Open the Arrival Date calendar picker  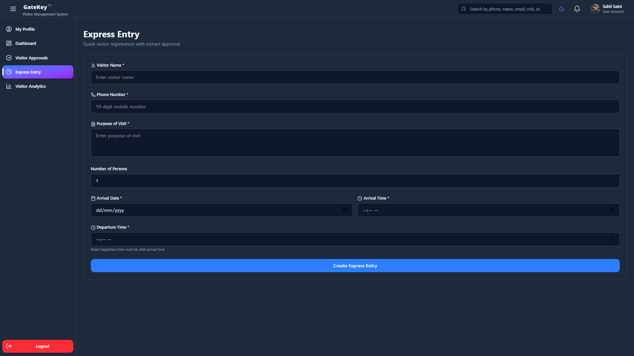[345, 210]
